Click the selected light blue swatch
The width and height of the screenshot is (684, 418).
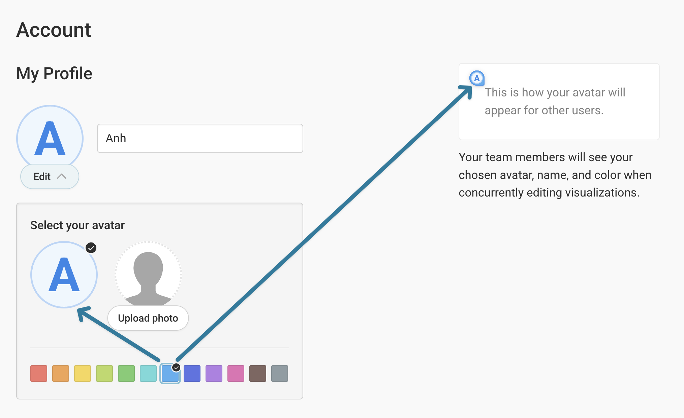click(170, 373)
